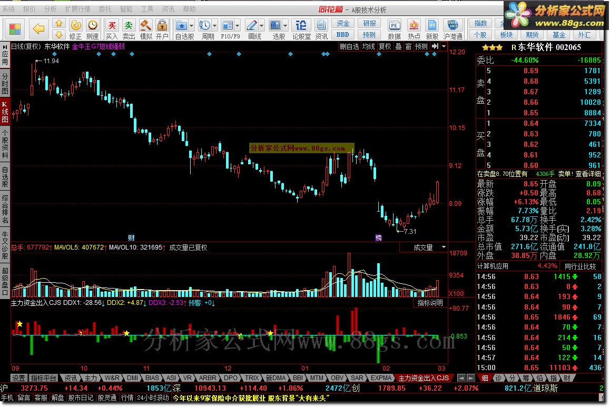Click the yellow down arrow toolbar icon
The height and width of the screenshot is (407, 610).
coord(59,35)
